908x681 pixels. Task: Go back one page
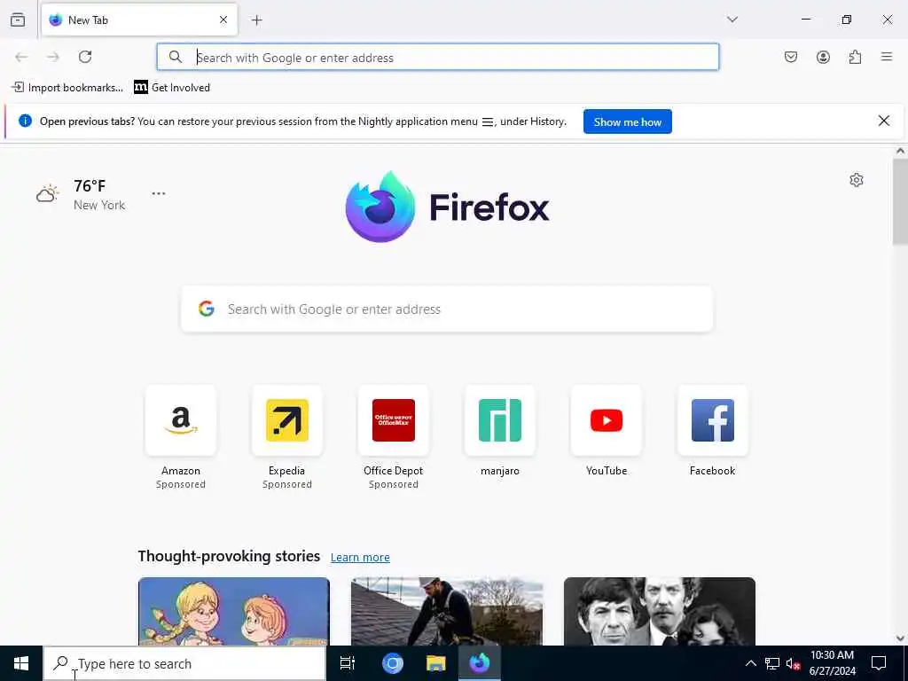[x=21, y=57]
